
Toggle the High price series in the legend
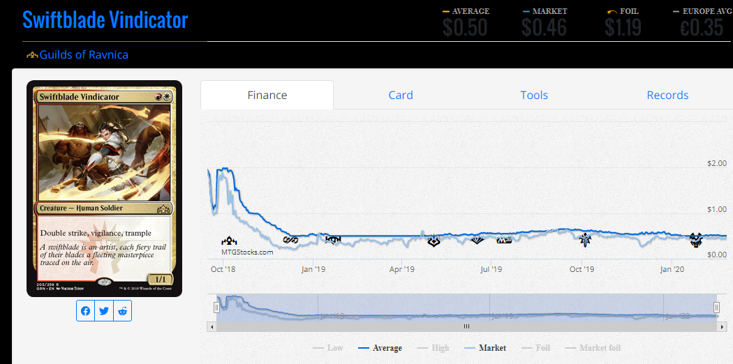pos(433,348)
